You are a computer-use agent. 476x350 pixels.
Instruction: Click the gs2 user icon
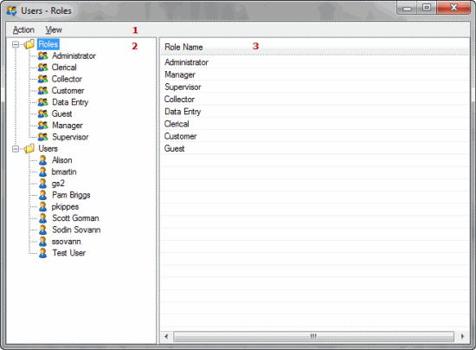click(42, 184)
